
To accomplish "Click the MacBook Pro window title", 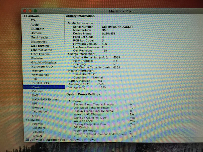I will tap(120, 11).
